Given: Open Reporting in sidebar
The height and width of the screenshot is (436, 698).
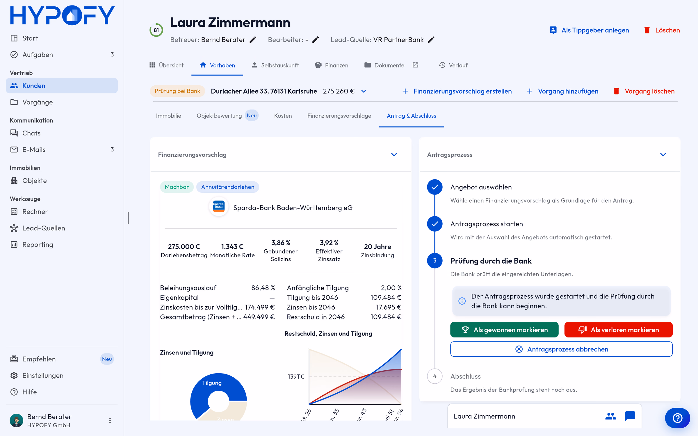Looking at the screenshot, I should click(x=62, y=244).
